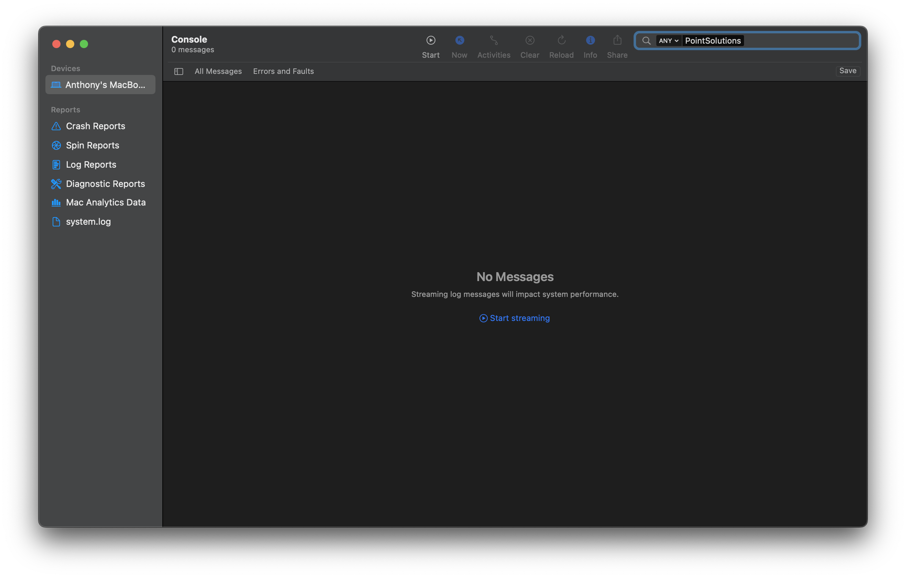This screenshot has height=578, width=906.
Task: Click the Crash Reports warning triangle icon
Action: [x=56, y=126]
